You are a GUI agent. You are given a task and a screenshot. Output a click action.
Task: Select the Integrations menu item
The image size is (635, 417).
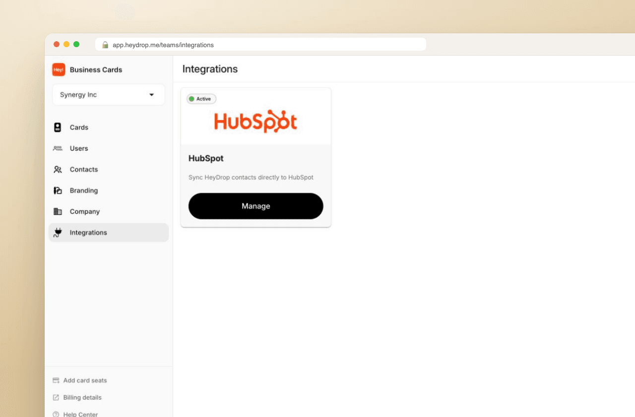[109, 232]
